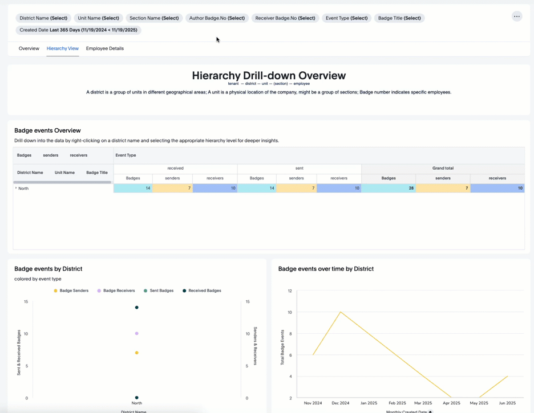Click the Receiver Badge.No filter chip

coord(285,18)
